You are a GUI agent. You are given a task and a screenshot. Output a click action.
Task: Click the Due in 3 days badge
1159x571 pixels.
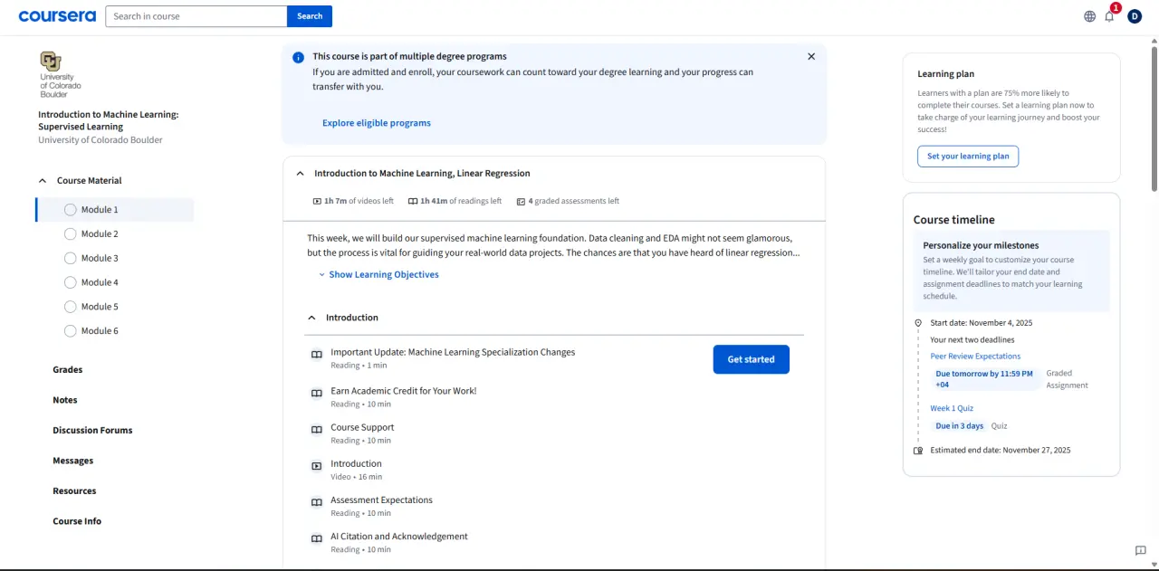pyautogui.click(x=959, y=425)
